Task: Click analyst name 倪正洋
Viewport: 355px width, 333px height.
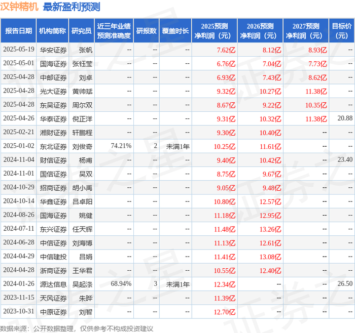Action: [82, 119]
